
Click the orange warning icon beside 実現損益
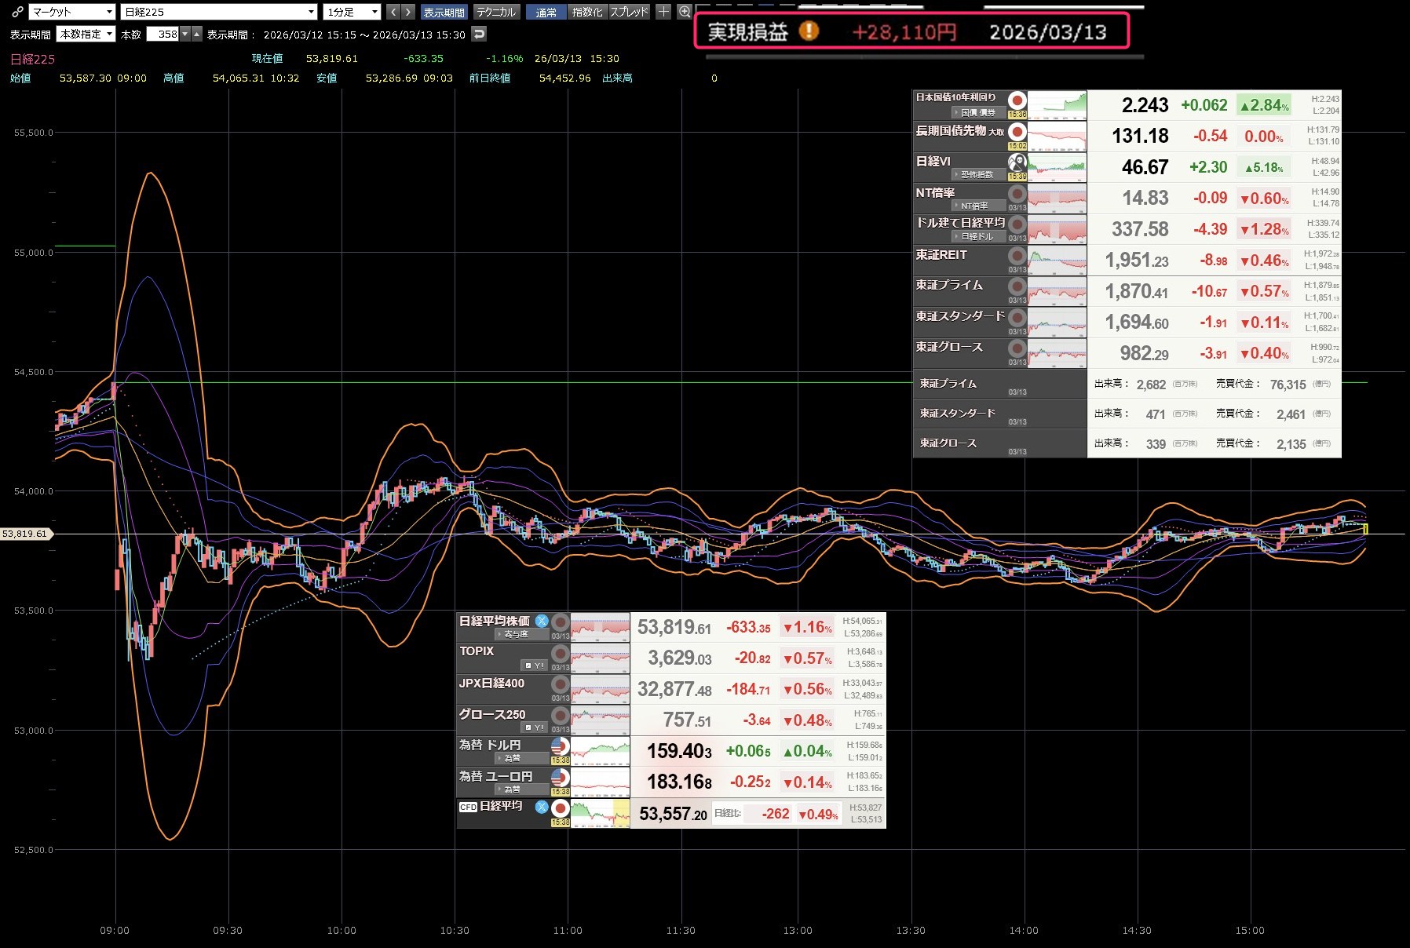(809, 31)
